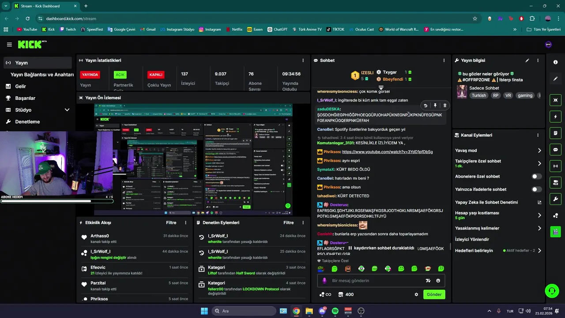
Task: Click the gaming stream tag
Action: pos(525,95)
